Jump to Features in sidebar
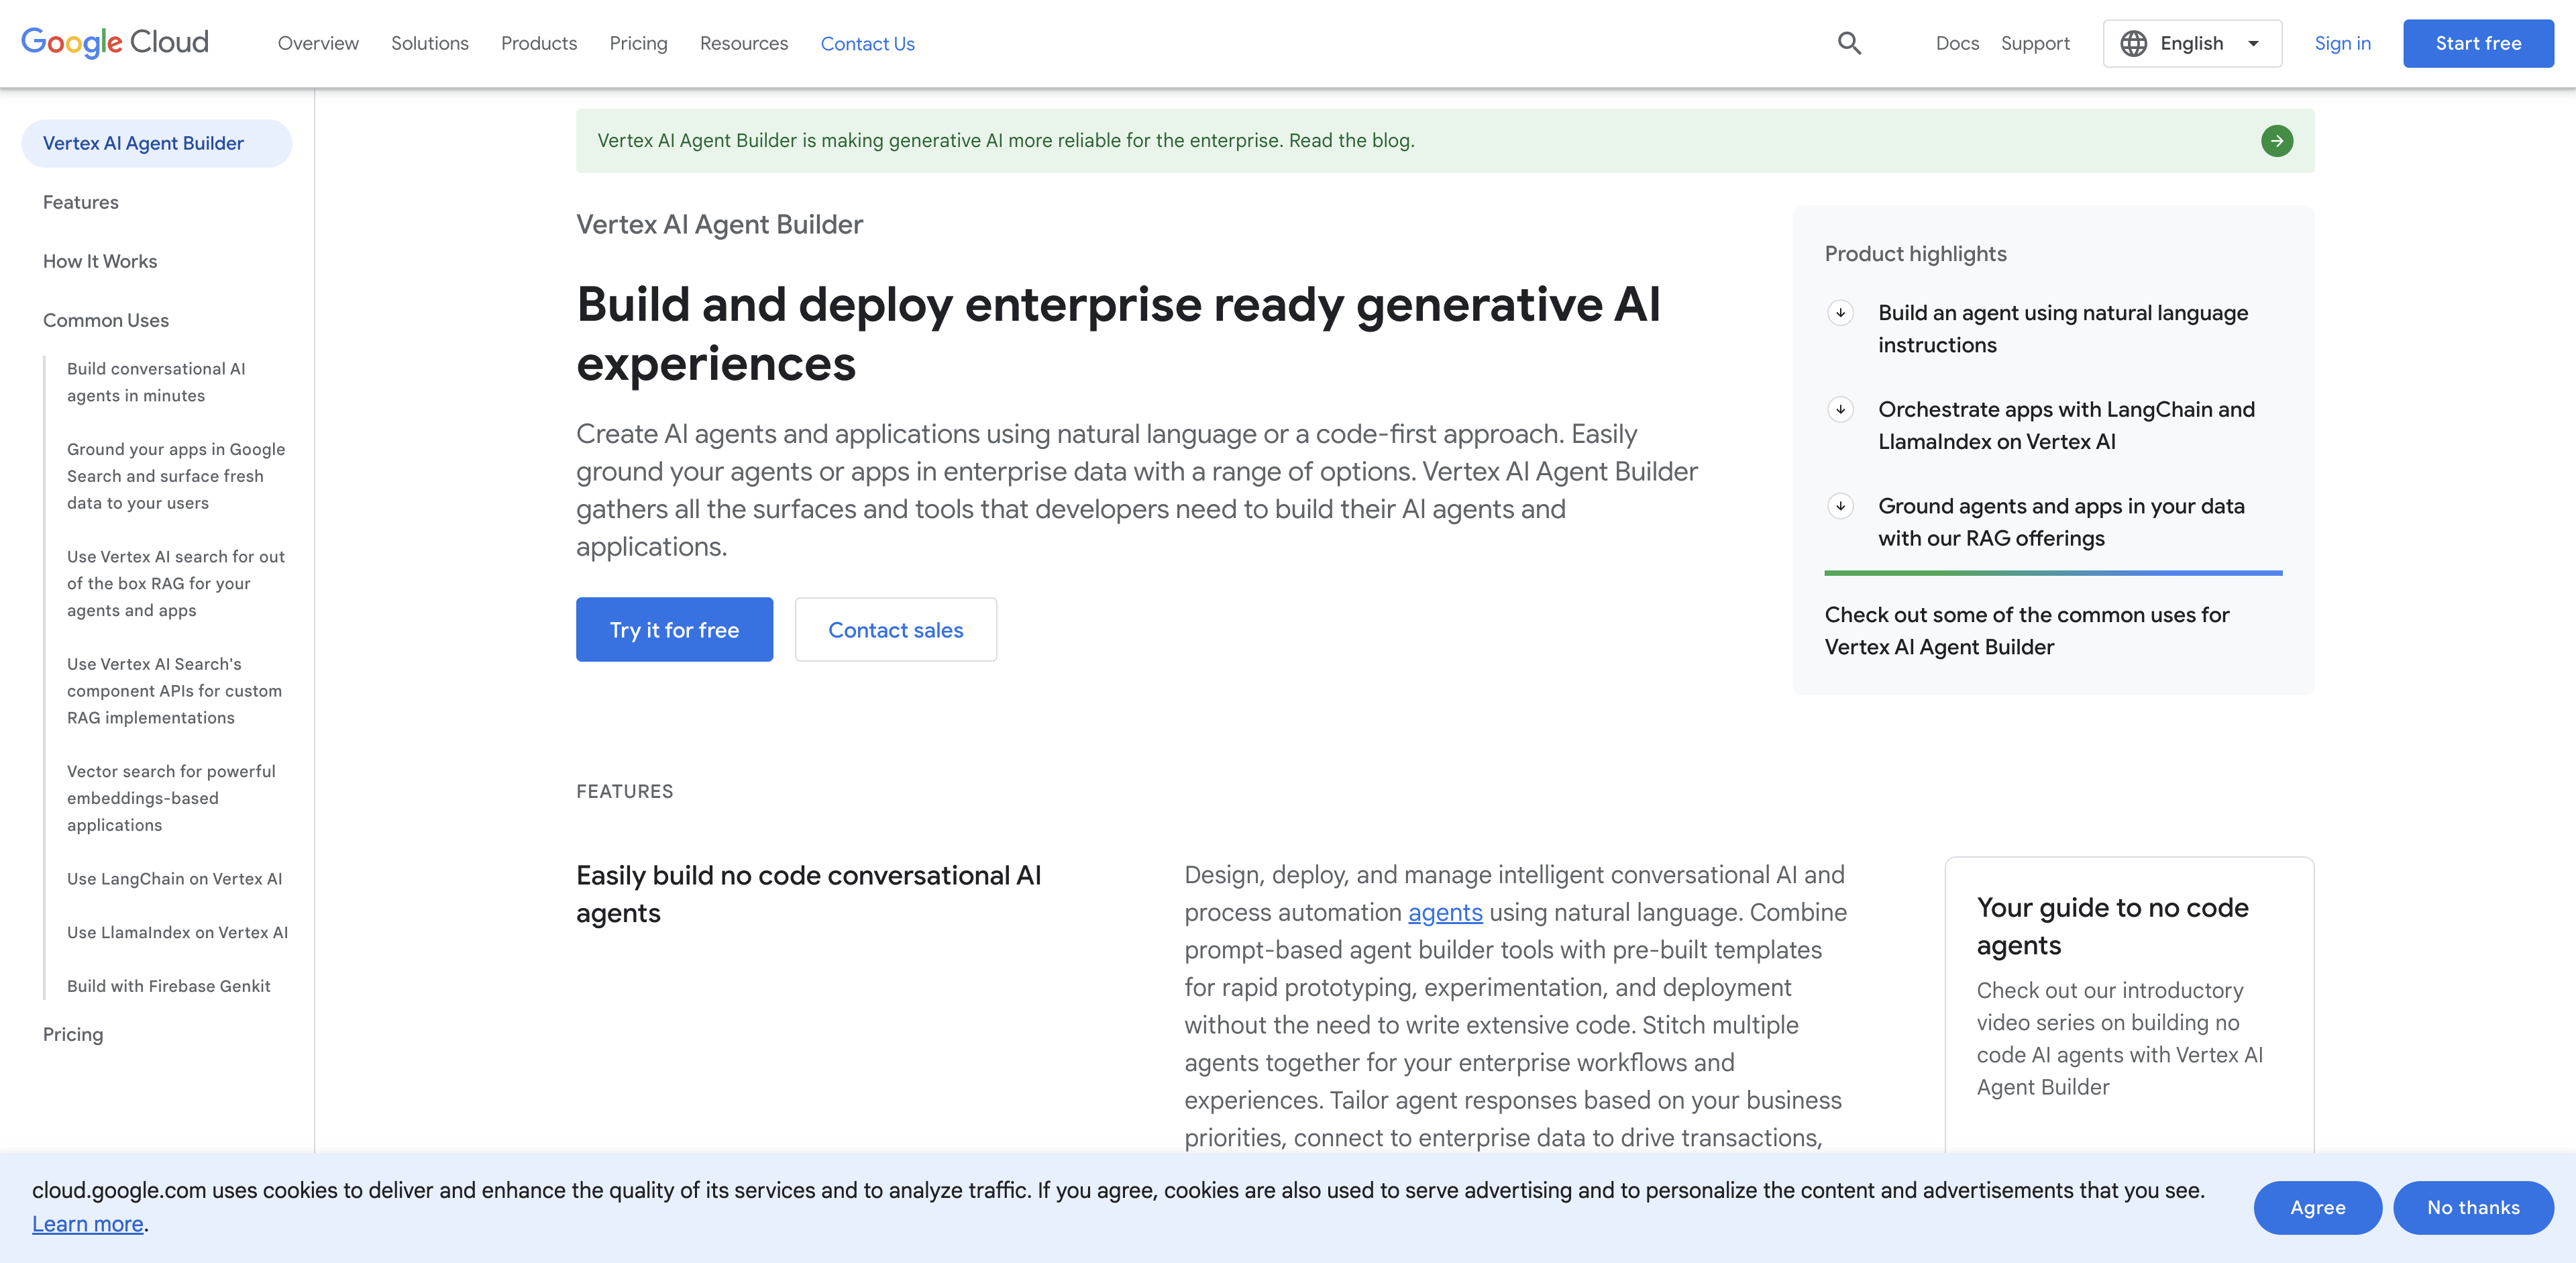Image resolution: width=2576 pixels, height=1263 pixels. click(80, 202)
